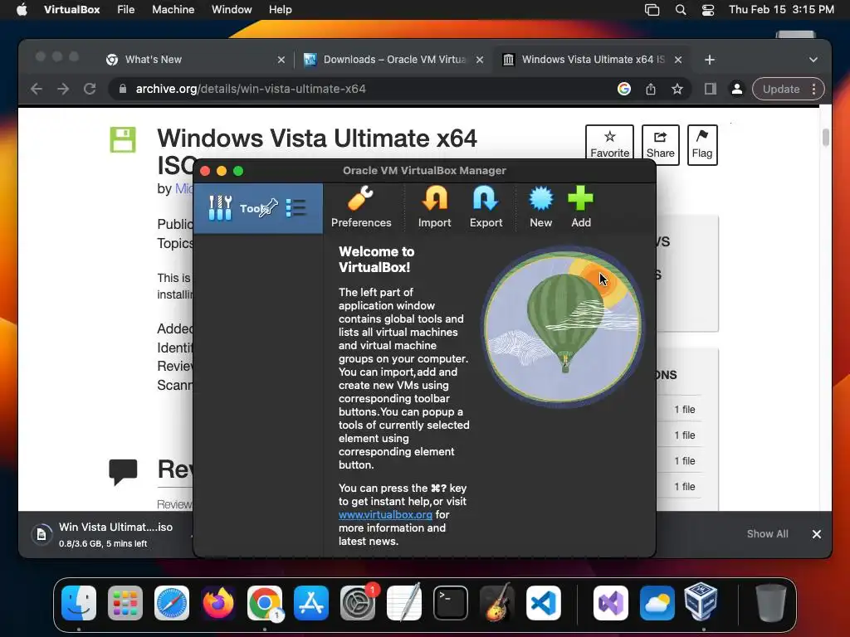Click the Windows Vista Ultimate x64 heading
Screen dimensions: 850x637
point(317,139)
